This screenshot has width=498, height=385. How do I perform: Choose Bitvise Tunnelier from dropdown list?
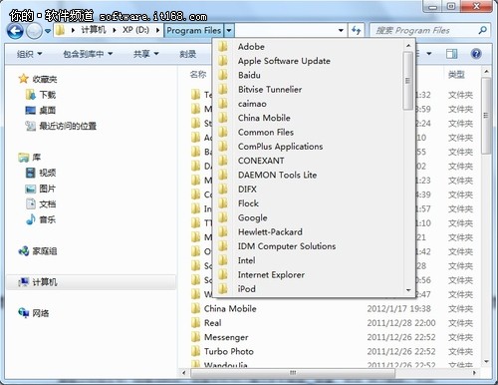308,90
